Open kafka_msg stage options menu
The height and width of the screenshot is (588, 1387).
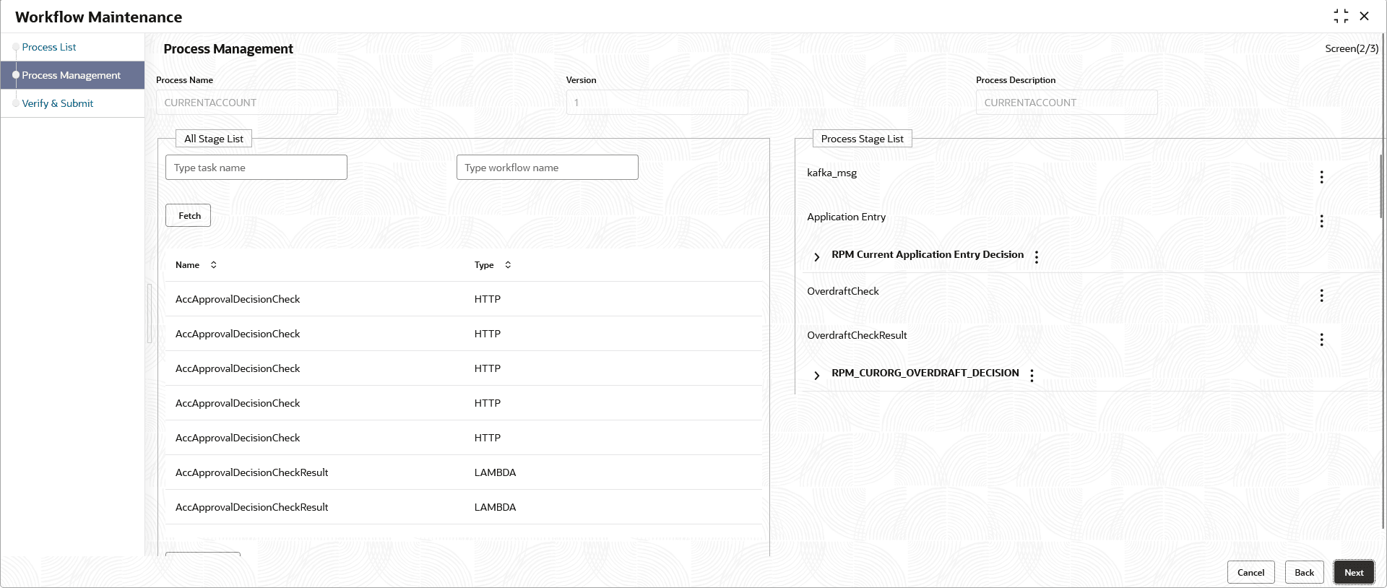tap(1321, 177)
